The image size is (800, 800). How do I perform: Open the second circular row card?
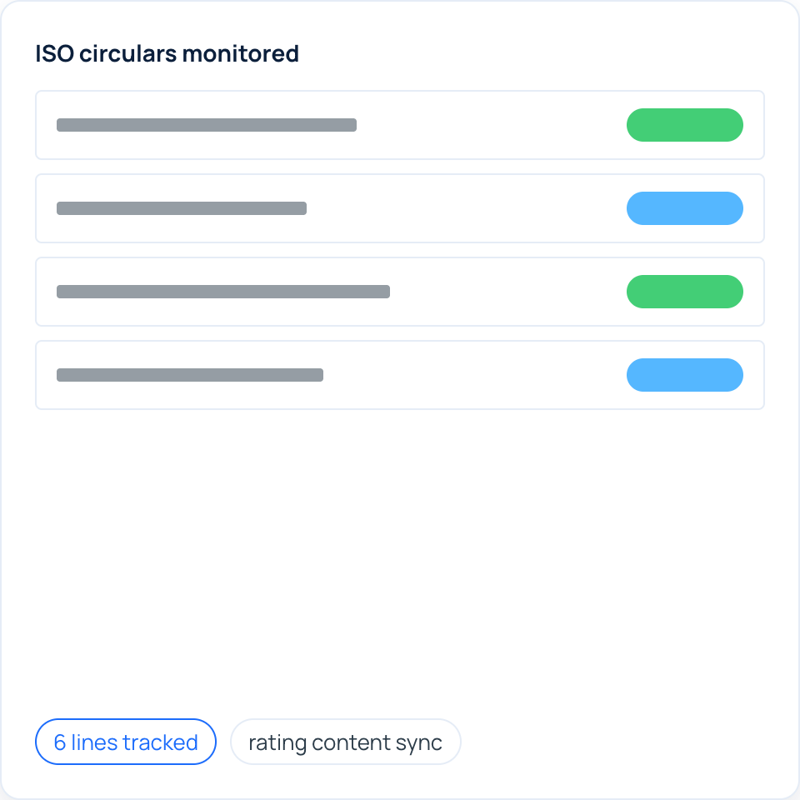[x=400, y=208]
